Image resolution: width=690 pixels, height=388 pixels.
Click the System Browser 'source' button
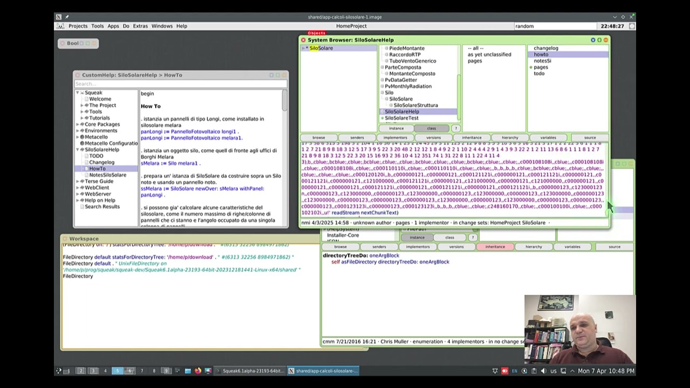pyautogui.click(x=590, y=137)
